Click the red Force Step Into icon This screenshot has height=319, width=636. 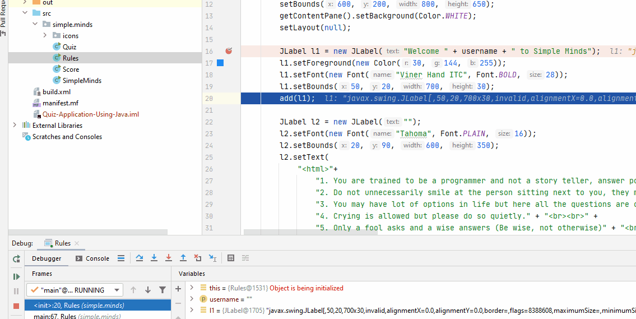169,258
